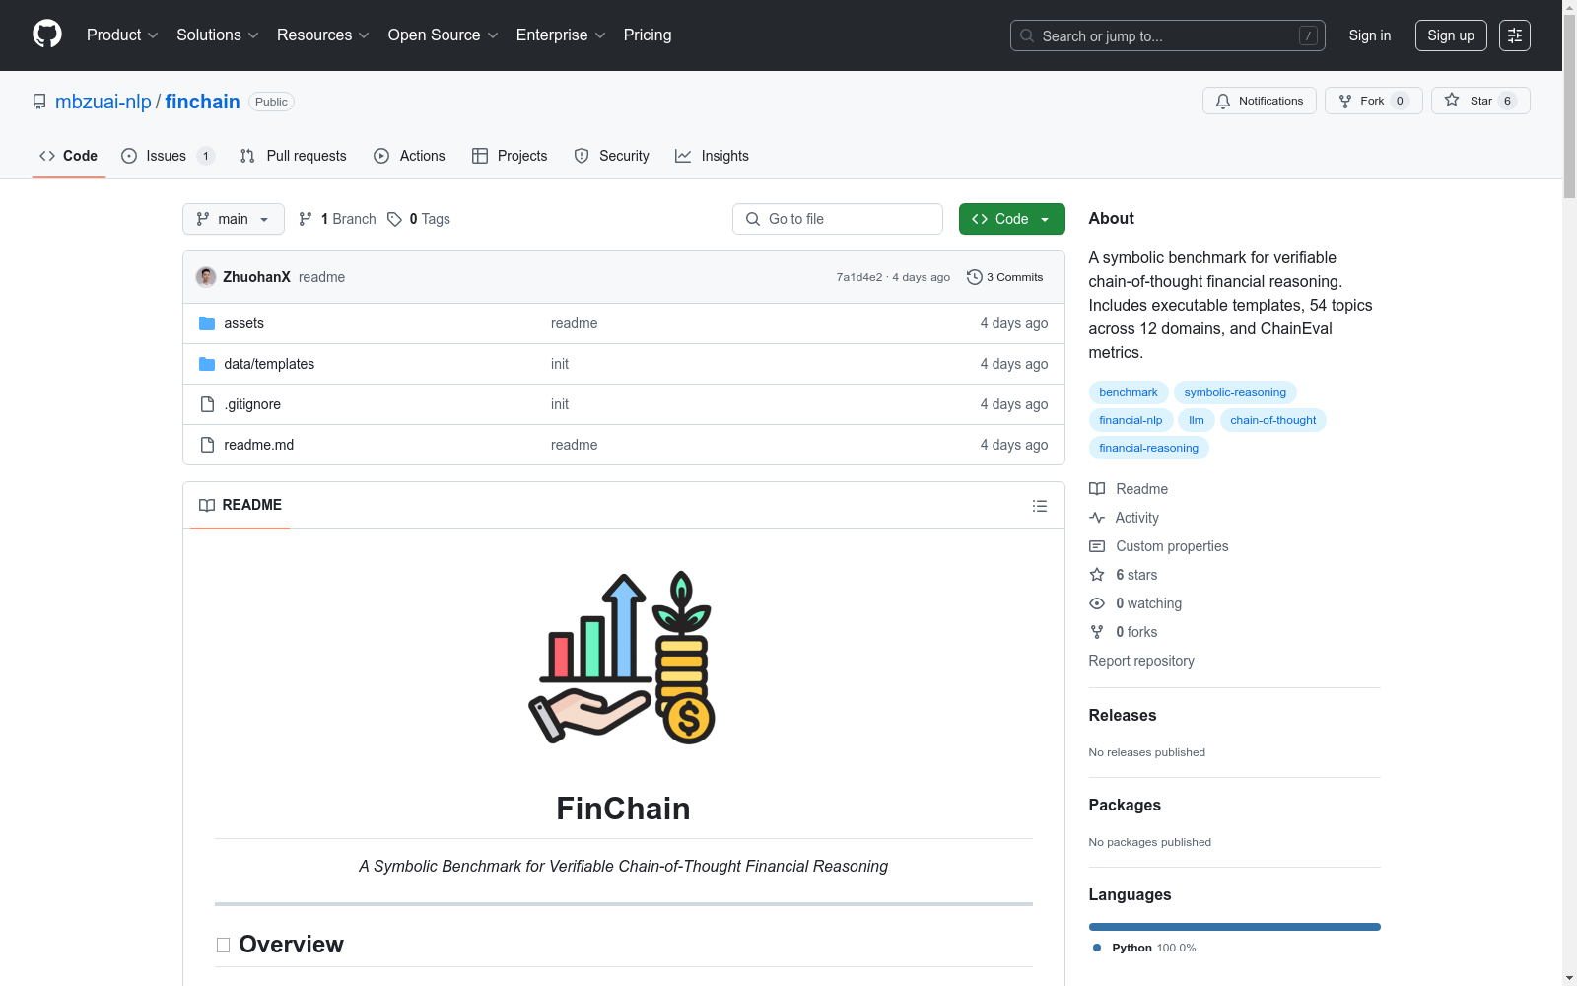Open the Insights tab
This screenshot has height=986, width=1577.
(713, 156)
